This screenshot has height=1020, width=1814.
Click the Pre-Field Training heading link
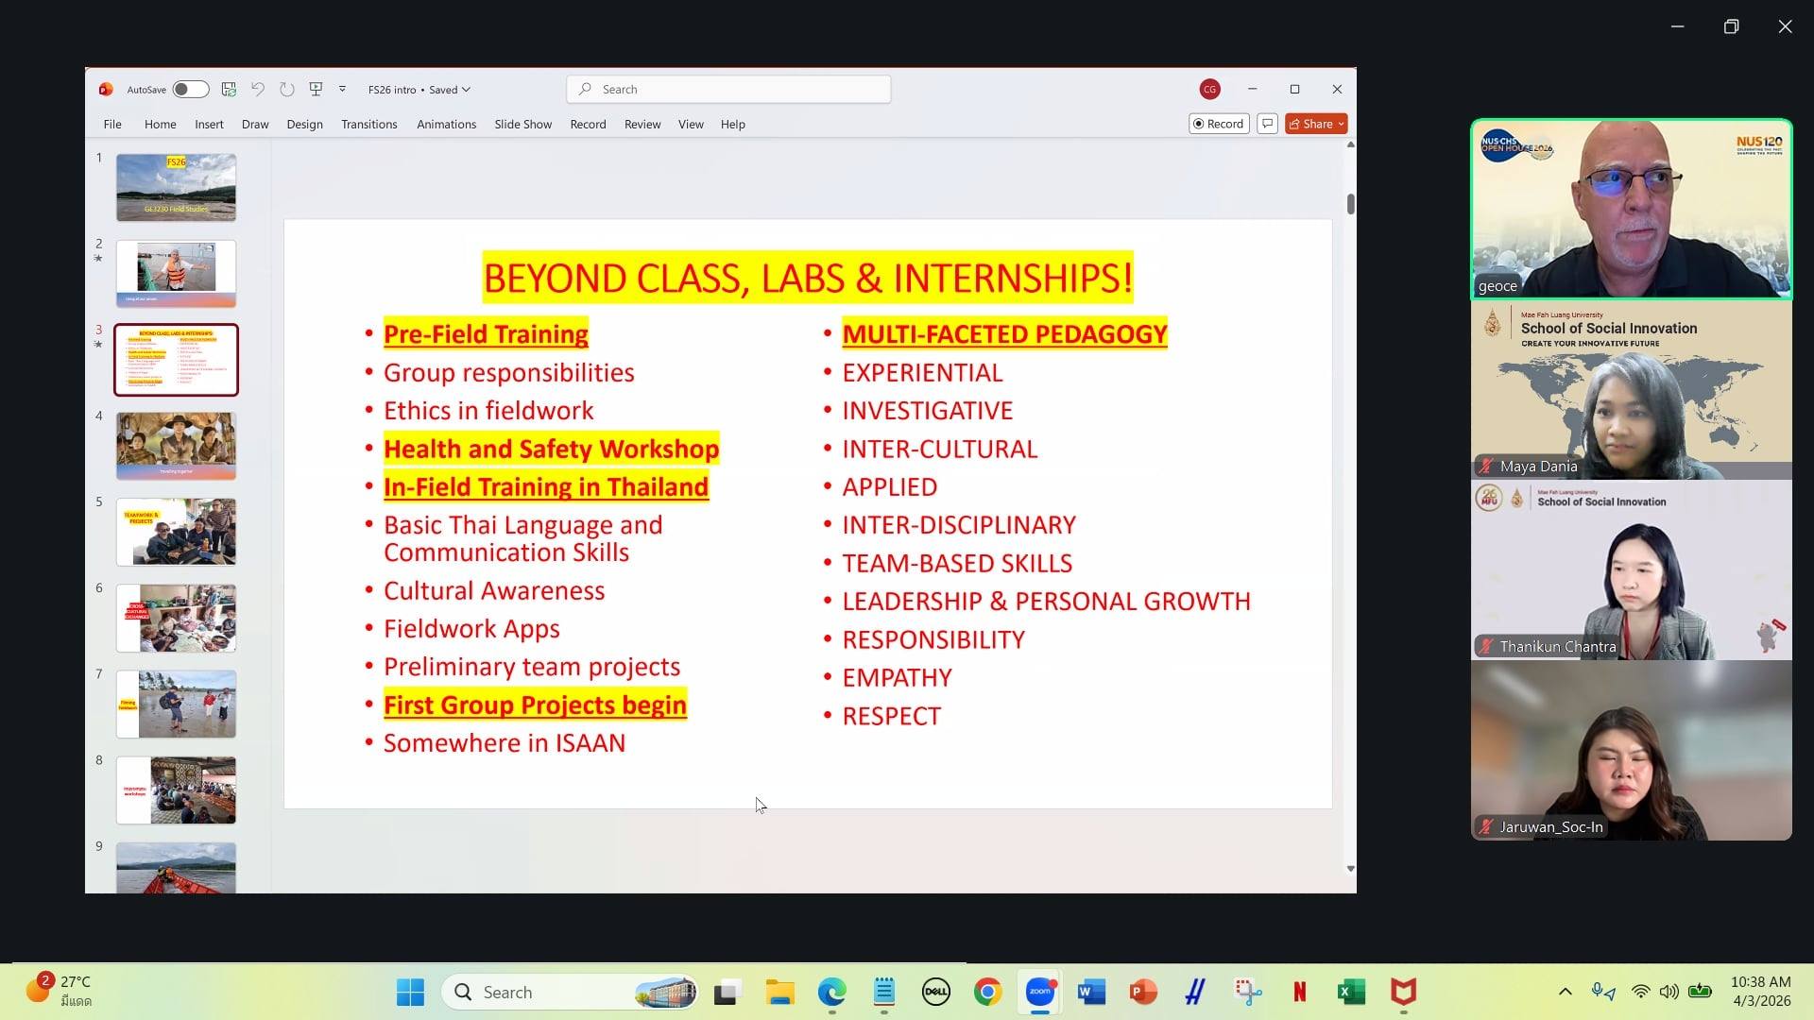(486, 333)
